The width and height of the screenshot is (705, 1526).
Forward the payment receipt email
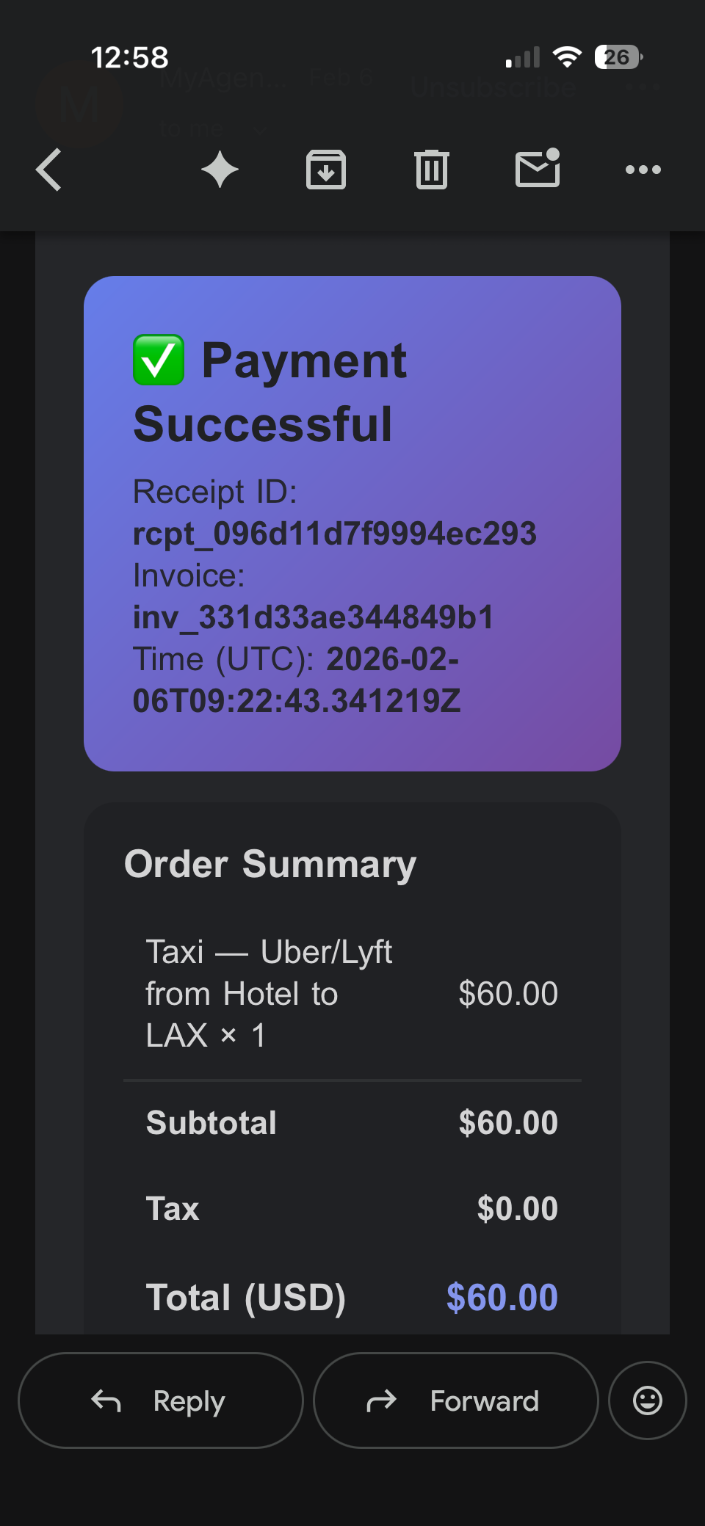coord(456,1400)
